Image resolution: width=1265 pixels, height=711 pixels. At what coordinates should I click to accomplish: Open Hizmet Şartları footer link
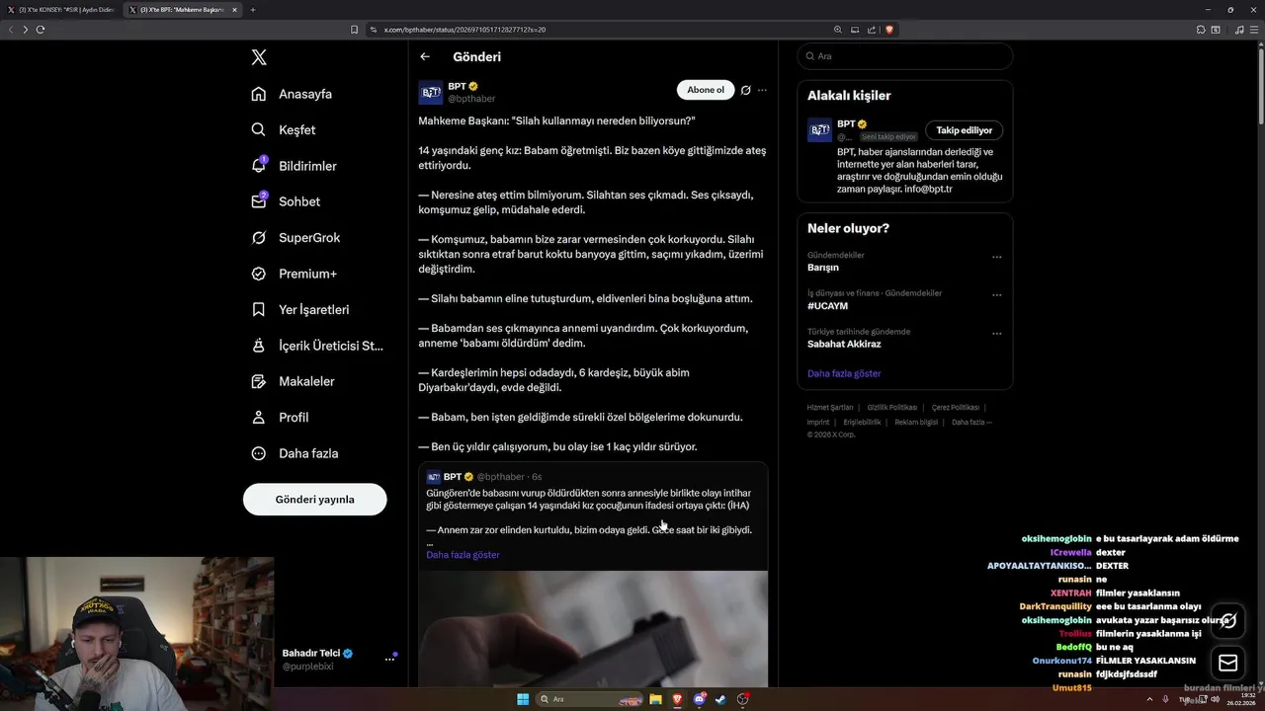829,408
